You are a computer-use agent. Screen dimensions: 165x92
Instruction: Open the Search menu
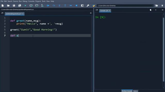click(10, 1)
